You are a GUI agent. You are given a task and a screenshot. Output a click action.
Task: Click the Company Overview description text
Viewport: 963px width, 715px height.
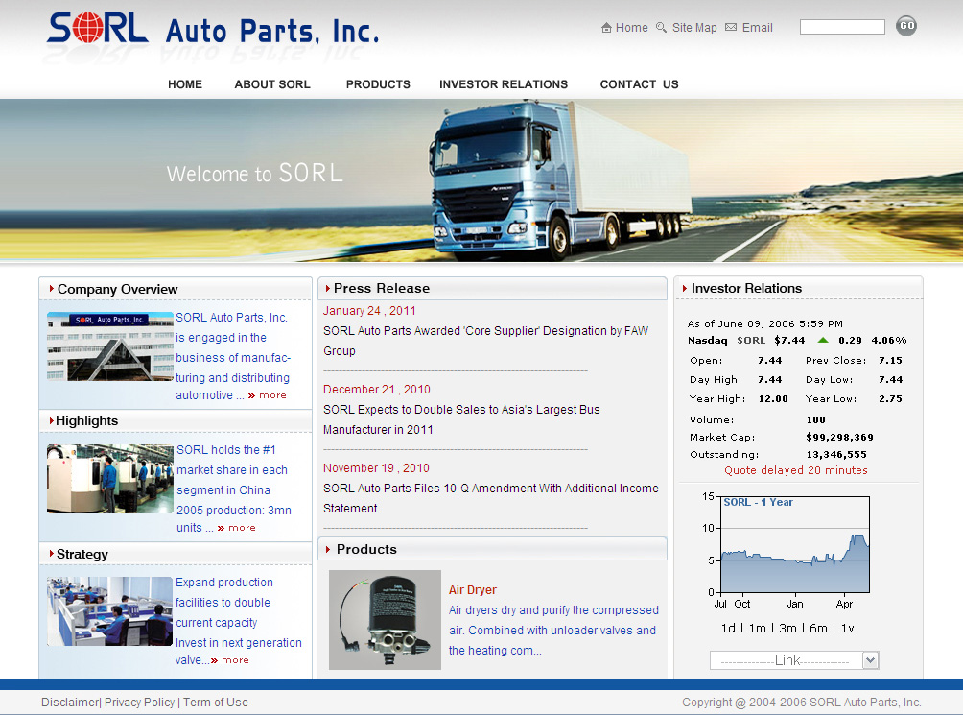coord(233,356)
